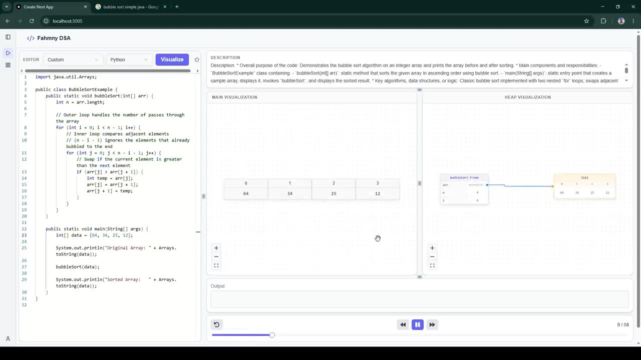The image size is (641, 360).
Task: Fit view in the Main Visualization canvas
Action: click(216, 265)
